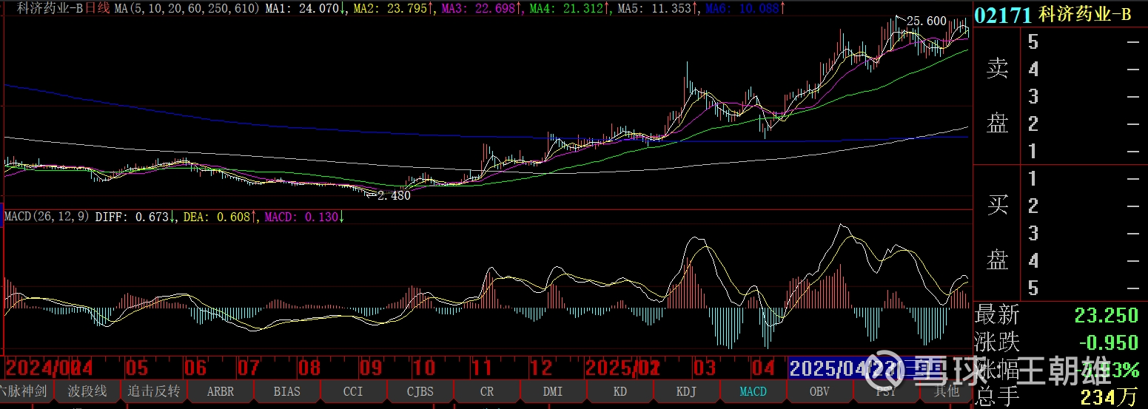Jump to month 09 on the timeline
The image size is (1148, 409).
tap(370, 368)
